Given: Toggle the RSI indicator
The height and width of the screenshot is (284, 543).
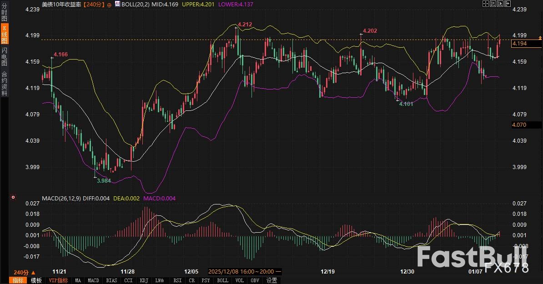Looking at the screenshot, I should pyautogui.click(x=177, y=280).
